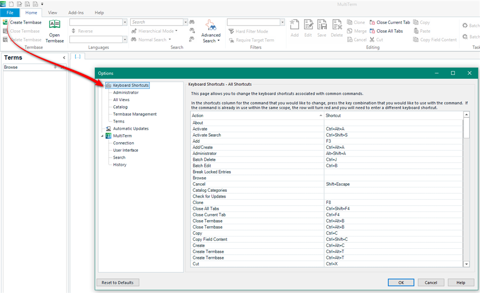The width and height of the screenshot is (480, 293).
Task: Select the Batch Delete action row
Action: pyautogui.click(x=257, y=159)
